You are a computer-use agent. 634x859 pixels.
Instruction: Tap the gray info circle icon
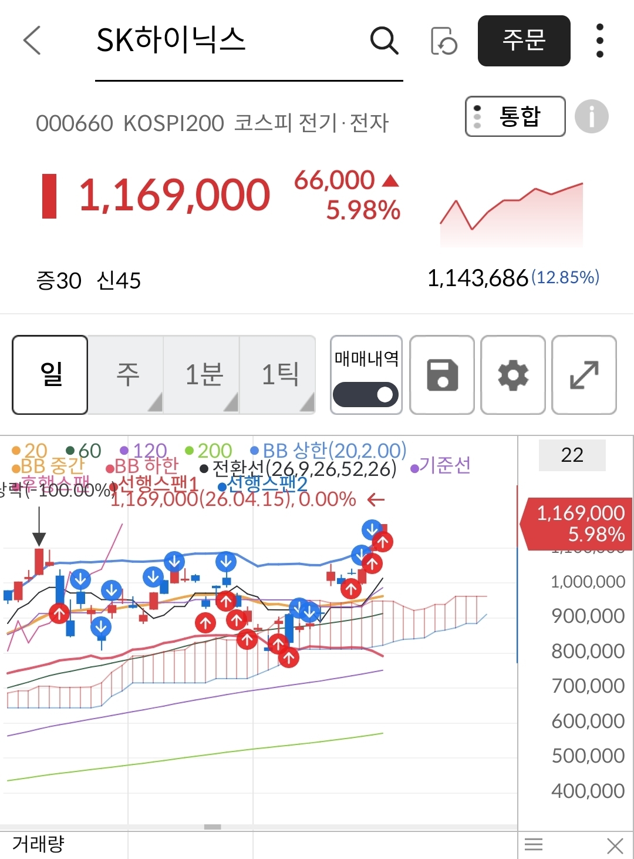pos(591,116)
